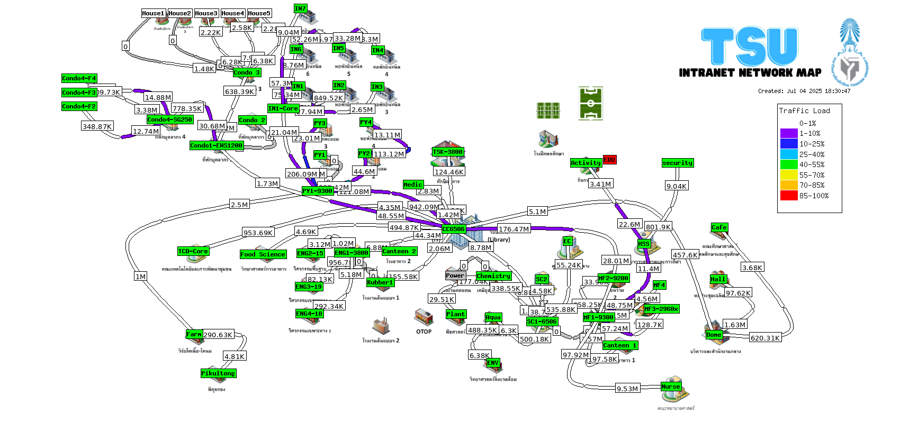This screenshot has width=900, height=423.
Task: Click the gray Power node label
Action: (455, 275)
